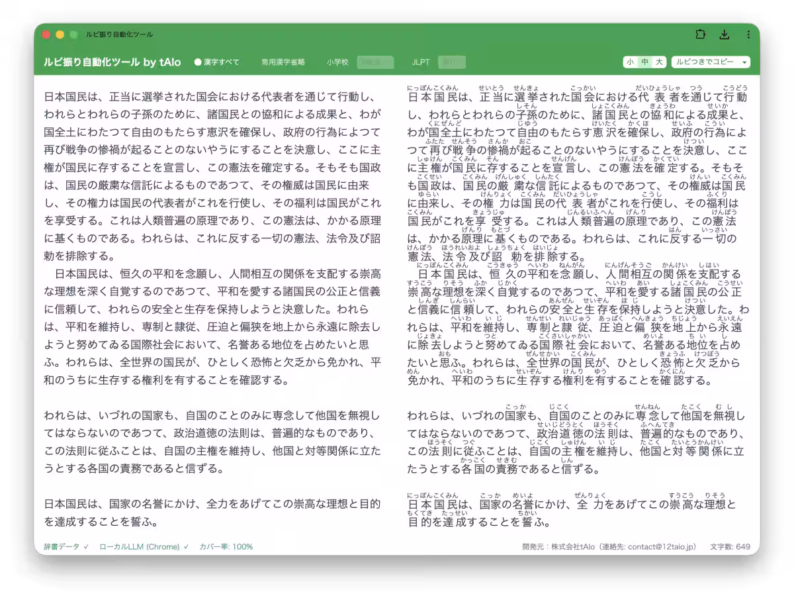Click the カバー率: 100% status

pos(226,547)
